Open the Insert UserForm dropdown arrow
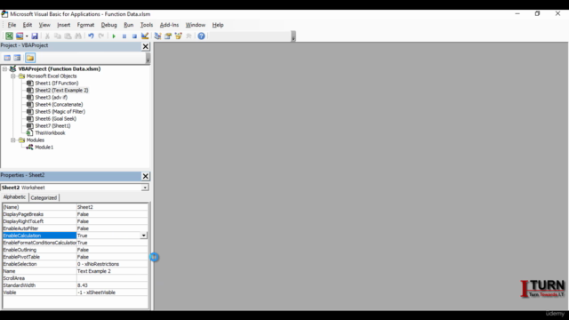Viewport: 569px width, 320px height. point(27,36)
